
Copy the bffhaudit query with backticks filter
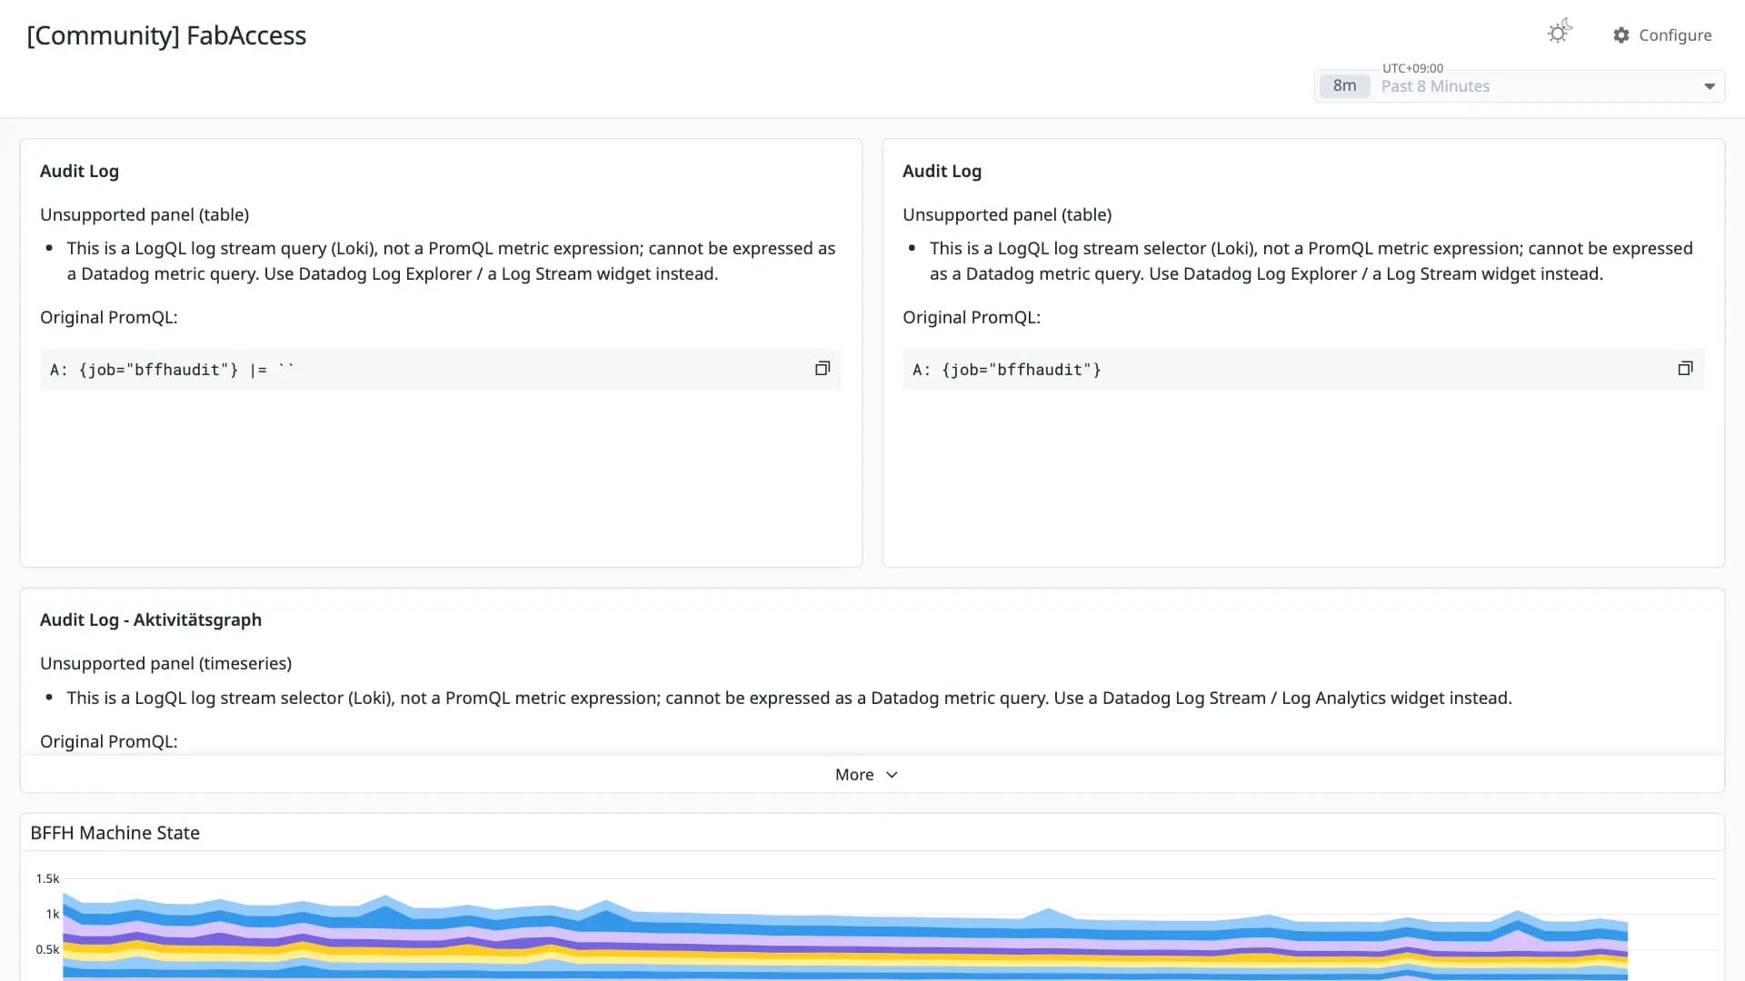(823, 369)
